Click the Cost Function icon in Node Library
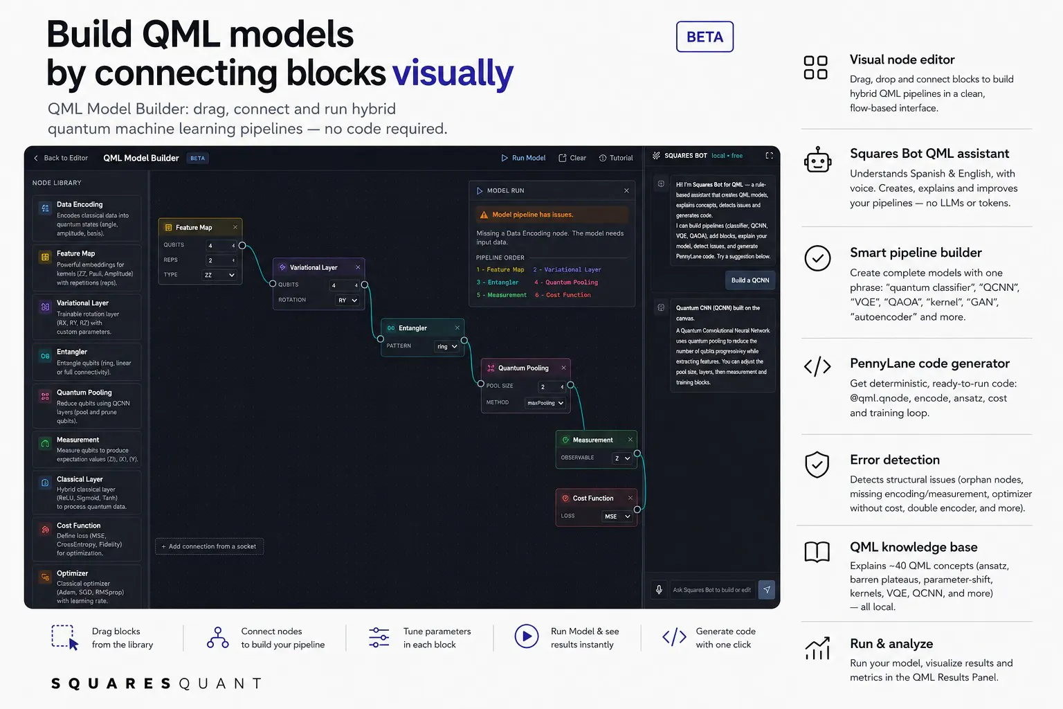 point(45,529)
